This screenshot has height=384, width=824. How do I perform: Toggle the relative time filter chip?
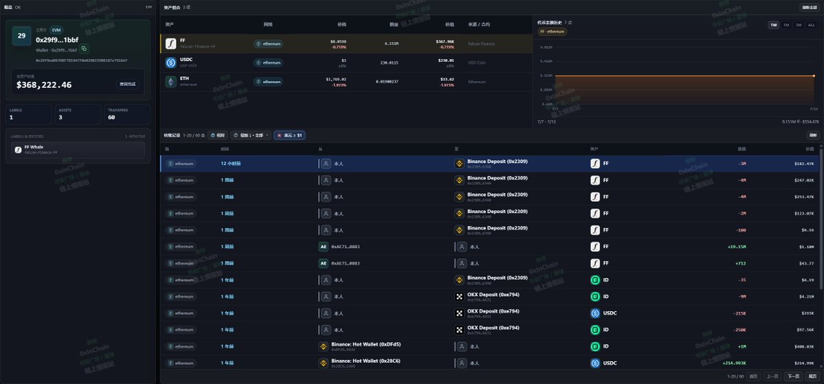217,135
